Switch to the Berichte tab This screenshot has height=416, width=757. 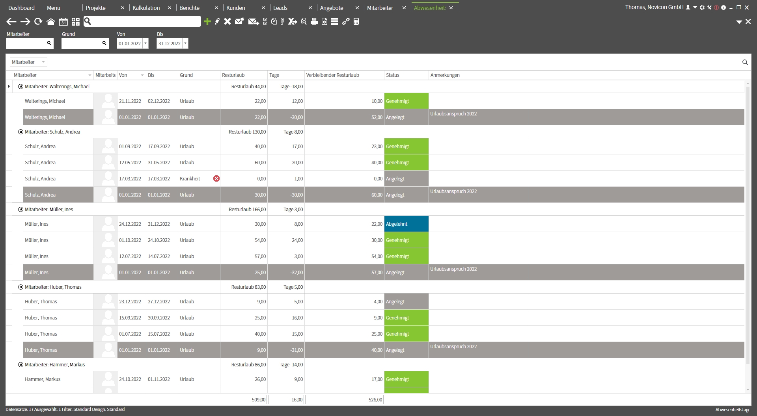click(189, 8)
